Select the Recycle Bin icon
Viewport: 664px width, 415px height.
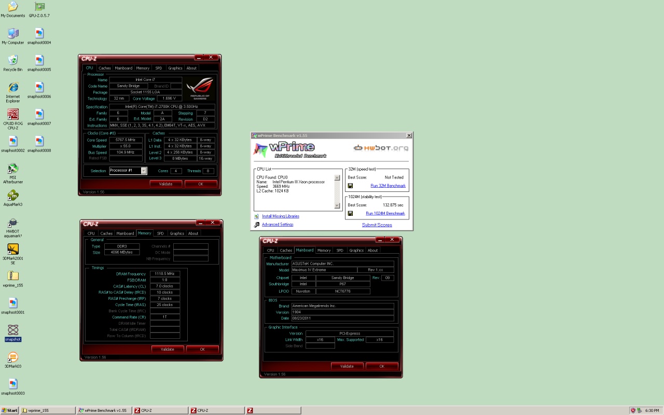pyautogui.click(x=13, y=61)
